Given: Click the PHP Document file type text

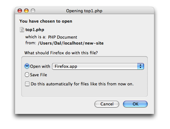Looking at the screenshot, I should tap(62, 37).
